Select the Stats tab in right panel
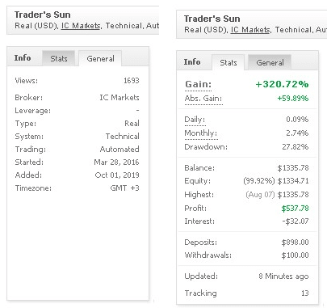The image size is (327, 308). click(x=228, y=62)
